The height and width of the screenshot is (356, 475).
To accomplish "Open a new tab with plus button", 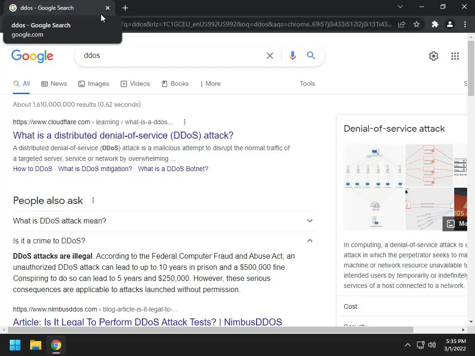I will coord(125,8).
